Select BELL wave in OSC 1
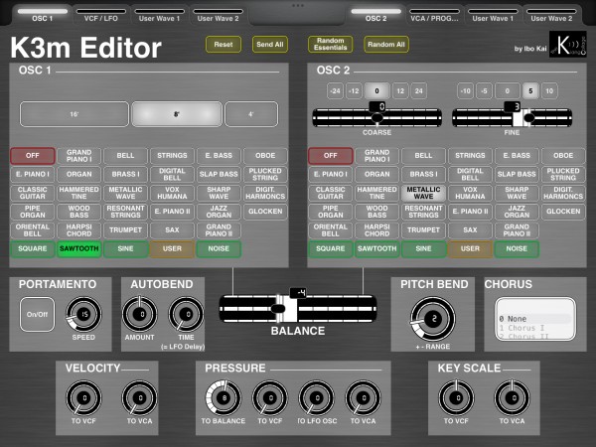 pos(125,156)
